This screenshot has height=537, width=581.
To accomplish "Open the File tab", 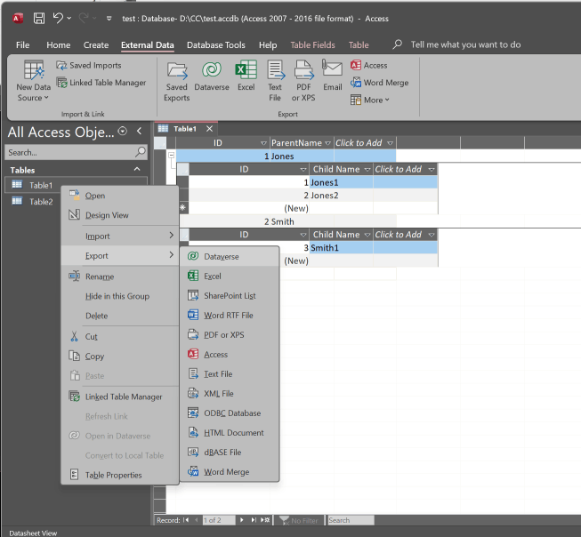I will [x=22, y=44].
